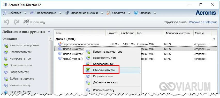220x98 pixels.
Task: Click the Изменить метку sidebar icon
Action: [x=6, y=85]
